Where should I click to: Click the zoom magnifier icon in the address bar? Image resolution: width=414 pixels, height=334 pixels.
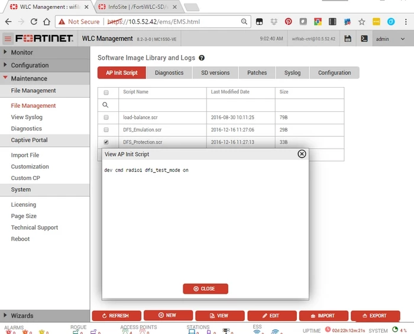coord(244,22)
